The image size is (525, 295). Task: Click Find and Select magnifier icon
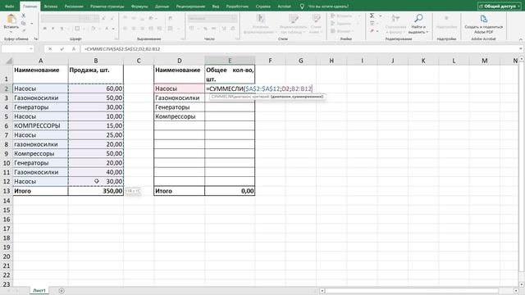(418, 18)
